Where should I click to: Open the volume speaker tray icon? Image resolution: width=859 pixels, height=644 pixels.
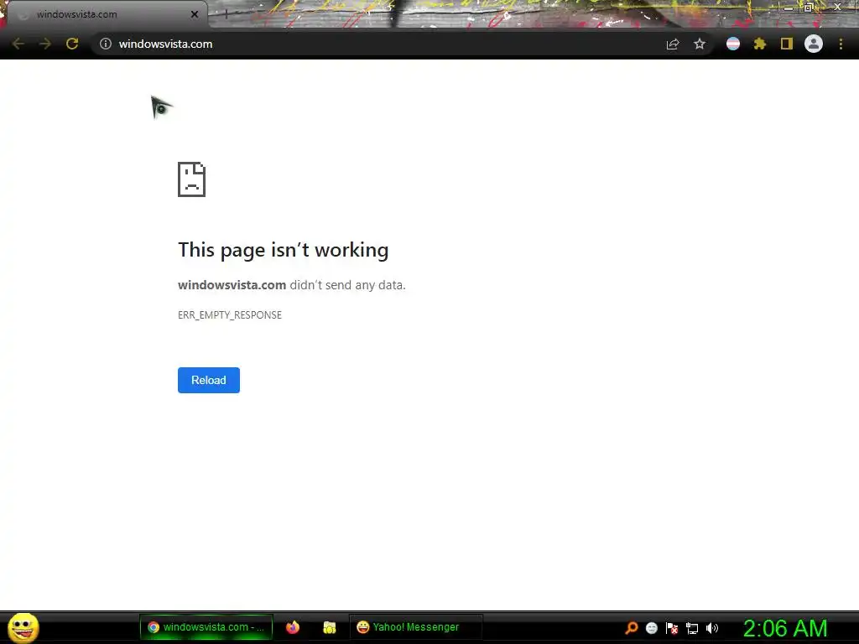(x=712, y=628)
